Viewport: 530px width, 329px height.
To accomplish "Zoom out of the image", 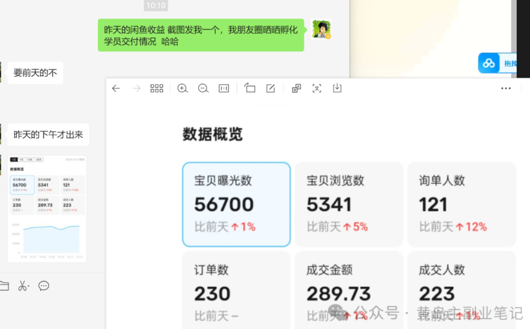I will (x=204, y=89).
